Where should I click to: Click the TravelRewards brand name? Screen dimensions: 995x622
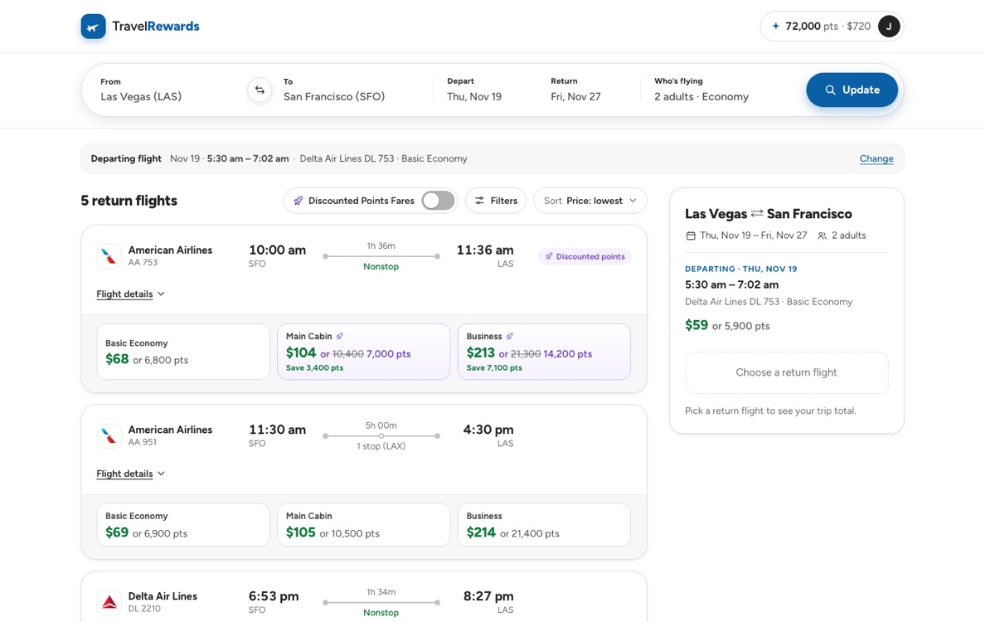point(156,27)
